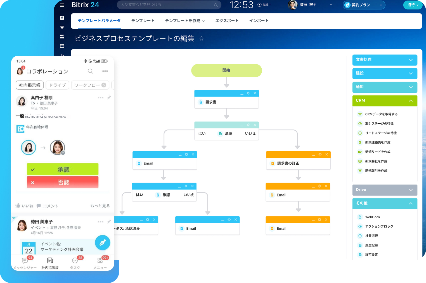The image size is (426, 283).
Task: Open the 契約プラン dropdown
Action: click(364, 5)
